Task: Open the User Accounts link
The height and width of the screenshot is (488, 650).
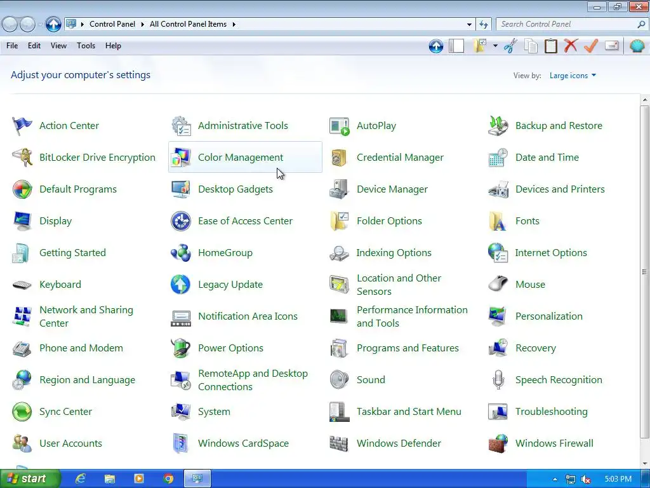Action: click(x=70, y=444)
